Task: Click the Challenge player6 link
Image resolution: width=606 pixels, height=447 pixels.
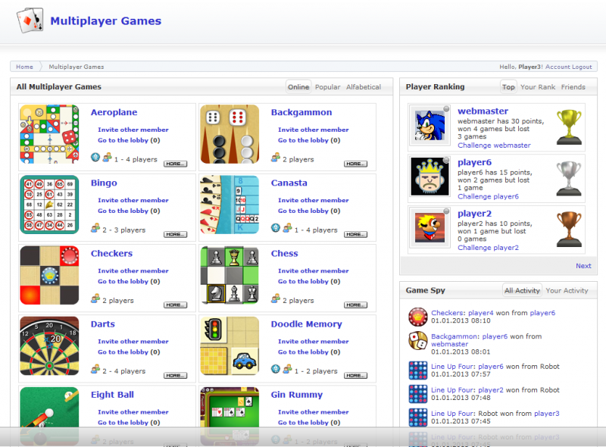Action: click(487, 196)
